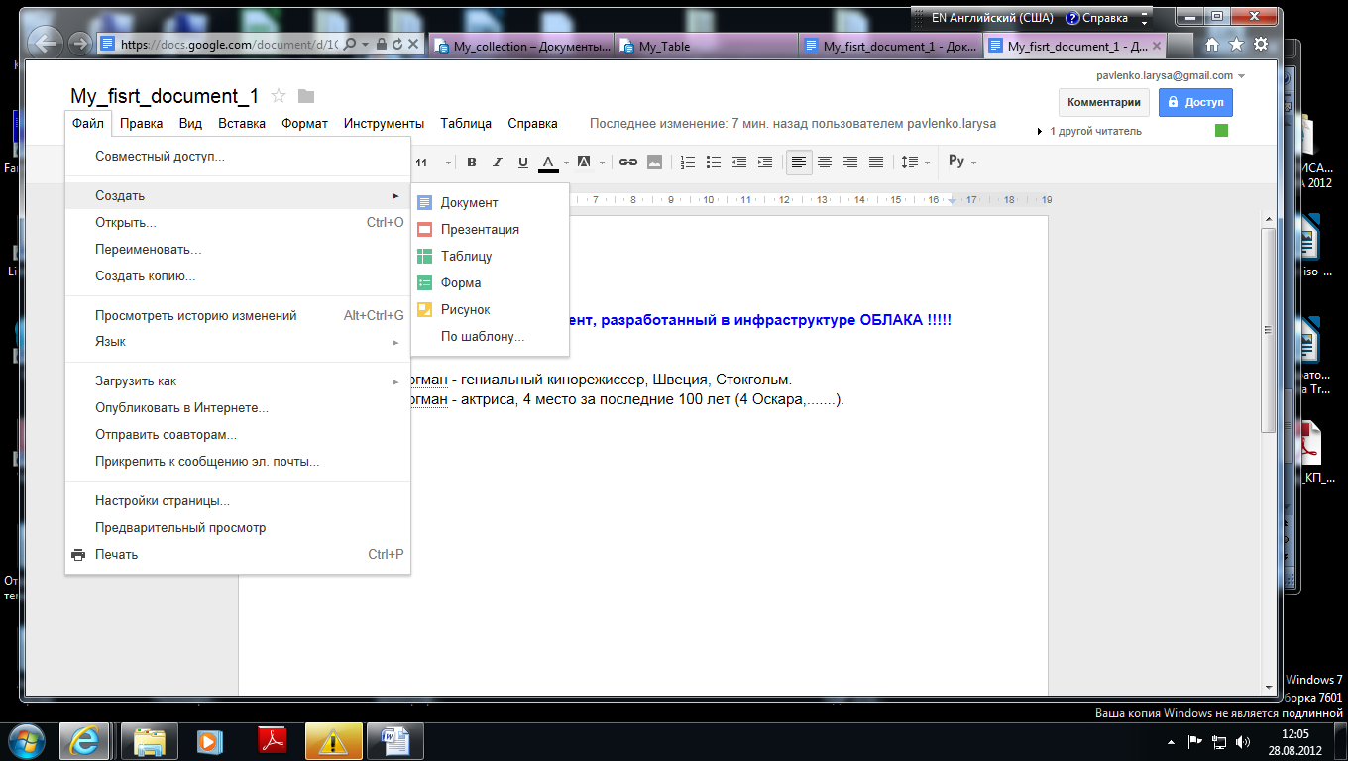This screenshot has width=1348, height=761.
Task: Expand 1 другой читатель viewers list
Action: pyautogui.click(x=1089, y=131)
